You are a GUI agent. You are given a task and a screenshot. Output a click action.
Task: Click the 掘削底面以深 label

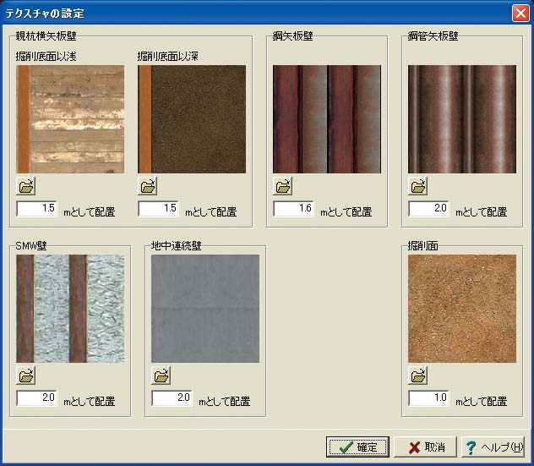pyautogui.click(x=168, y=57)
